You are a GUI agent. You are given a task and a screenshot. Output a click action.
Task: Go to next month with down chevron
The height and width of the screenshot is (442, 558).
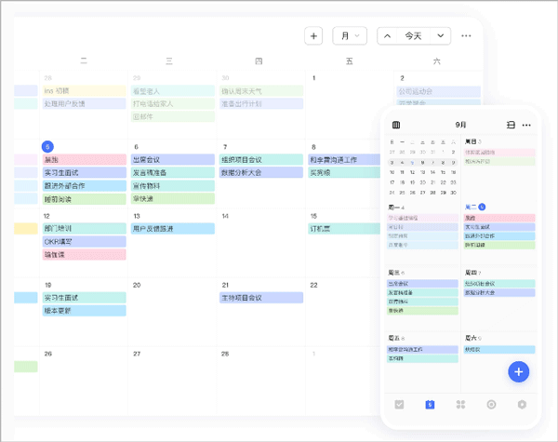[x=440, y=36]
